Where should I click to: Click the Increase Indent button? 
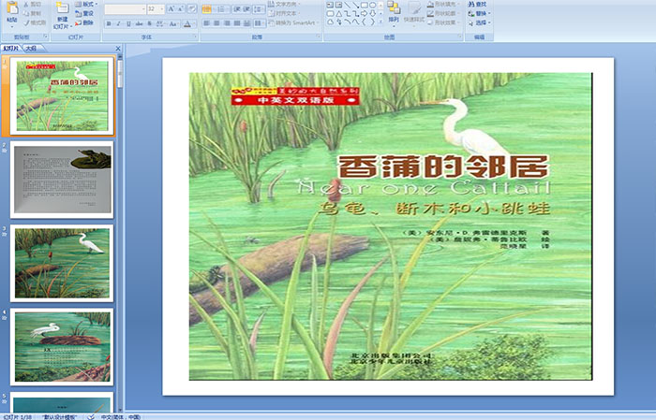246,8
